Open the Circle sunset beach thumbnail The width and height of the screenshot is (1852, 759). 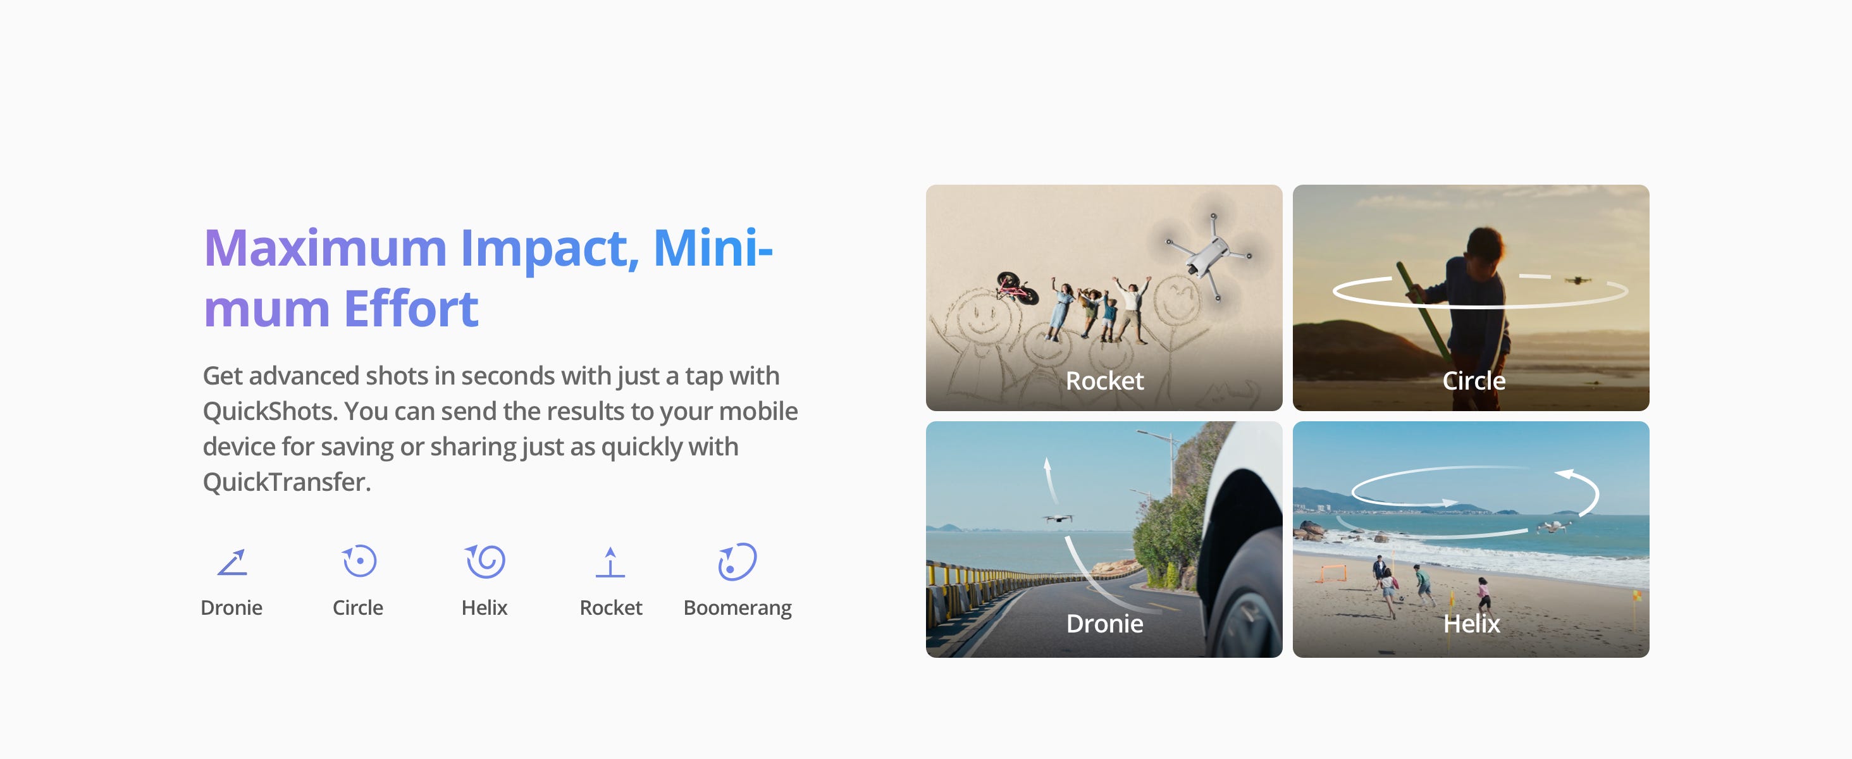click(x=1471, y=297)
